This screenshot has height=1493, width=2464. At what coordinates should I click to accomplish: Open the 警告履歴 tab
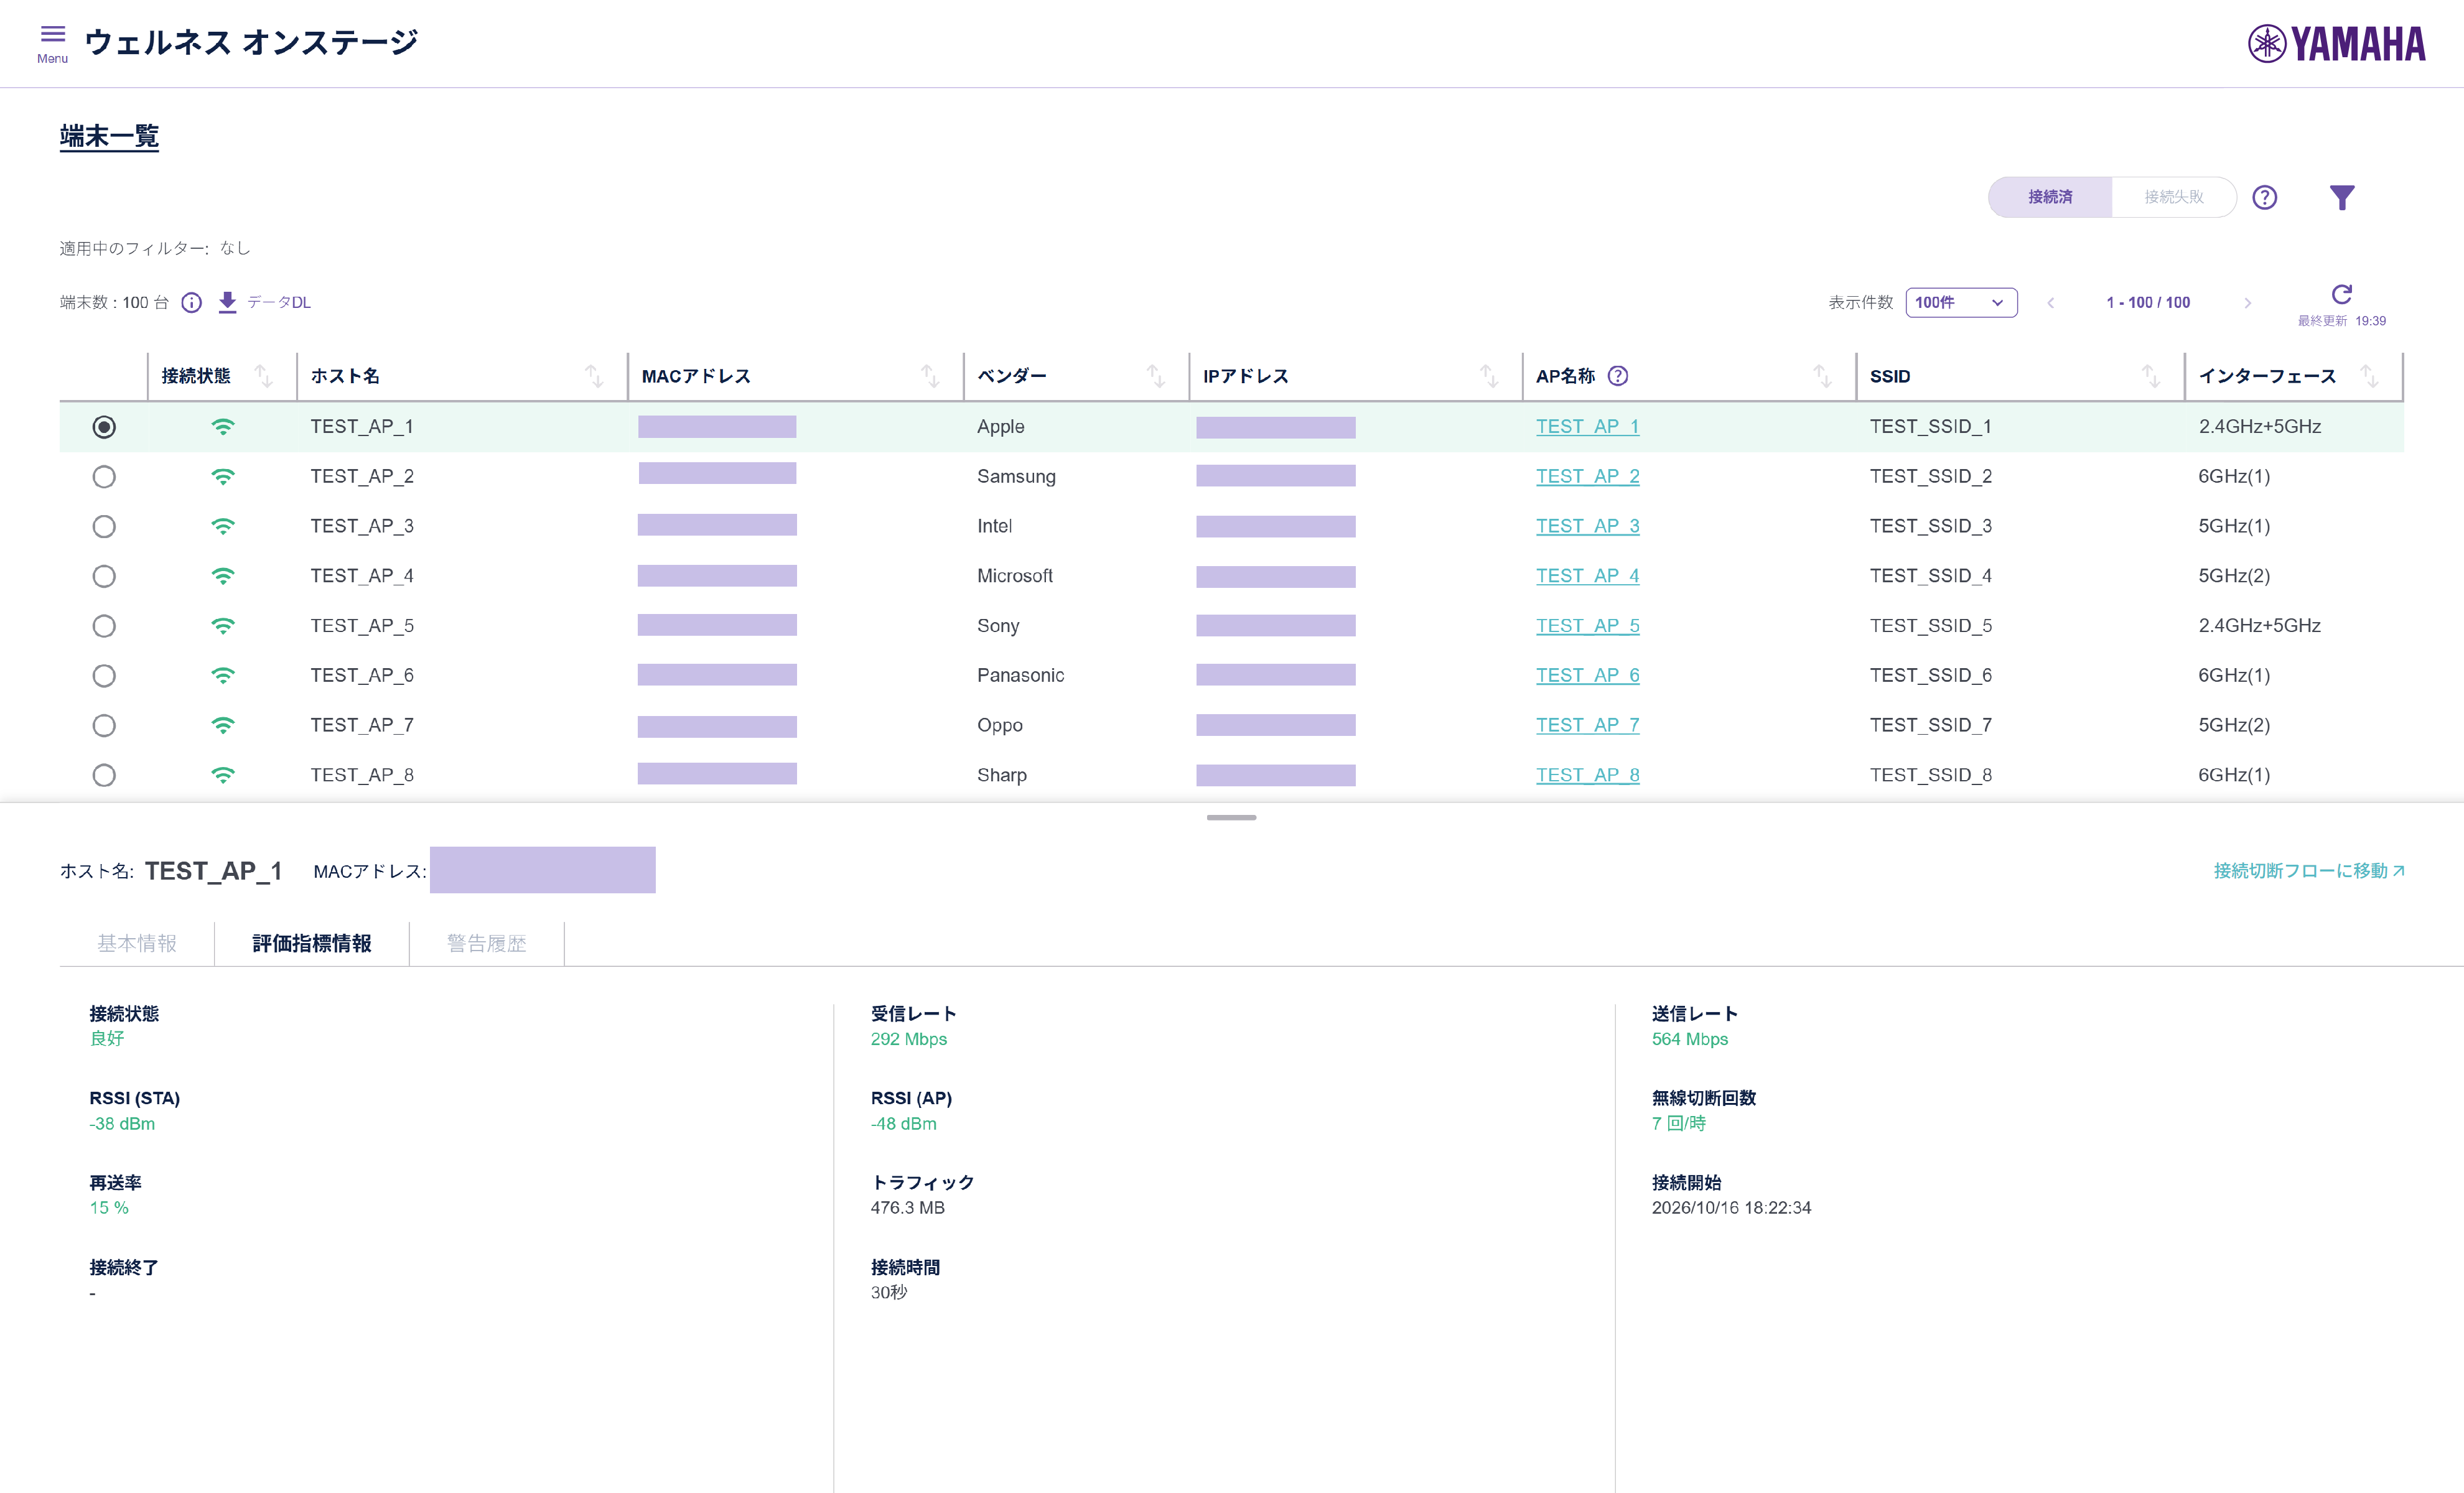tap(486, 943)
